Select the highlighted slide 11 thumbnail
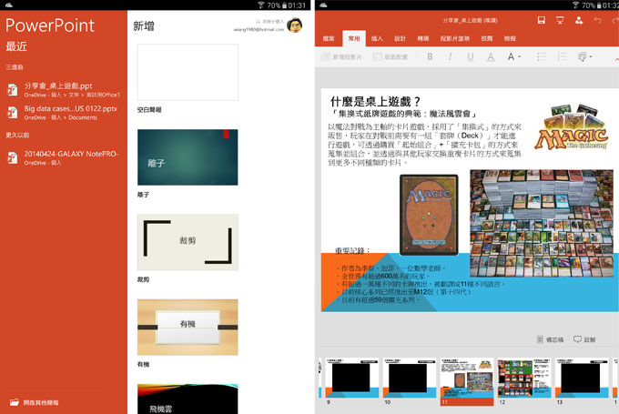 (x=467, y=381)
